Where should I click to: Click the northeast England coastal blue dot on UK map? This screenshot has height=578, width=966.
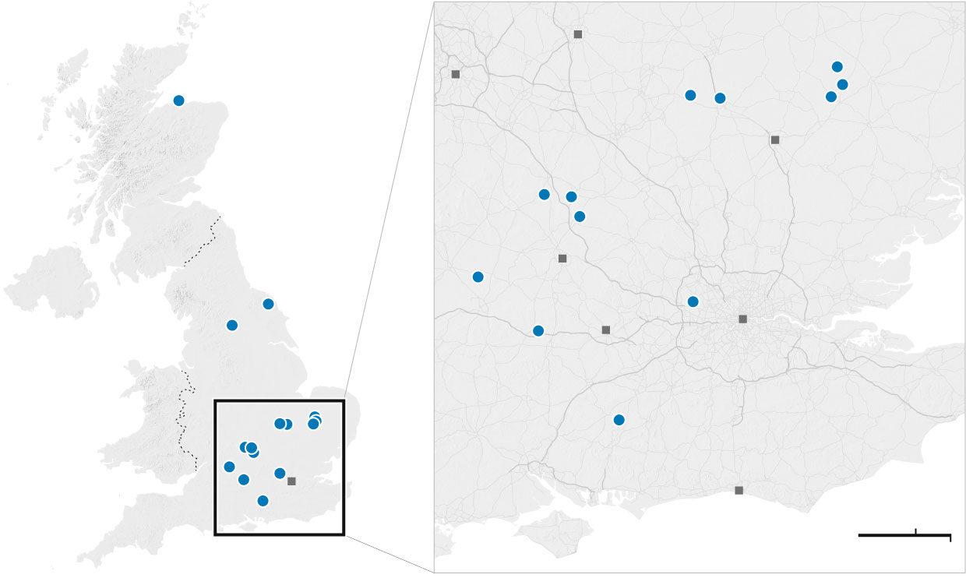pyautogui.click(x=268, y=304)
